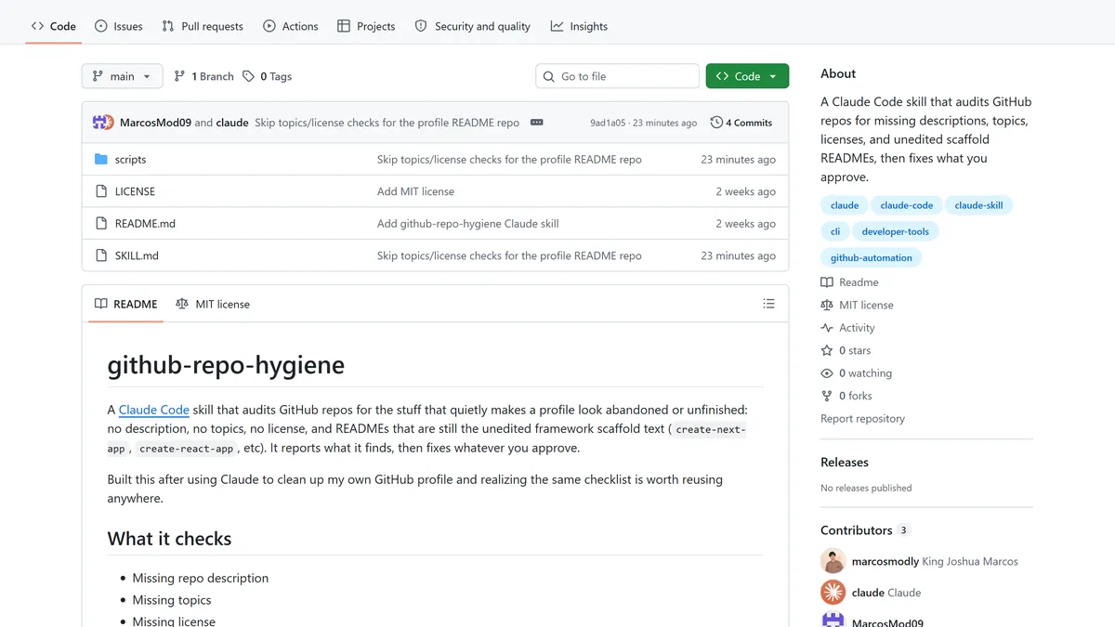Open the 'Add MIT license' commit message
Viewport: 1115px width, 627px height.
415,191
